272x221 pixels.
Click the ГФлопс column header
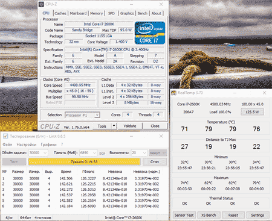pos(88,172)
